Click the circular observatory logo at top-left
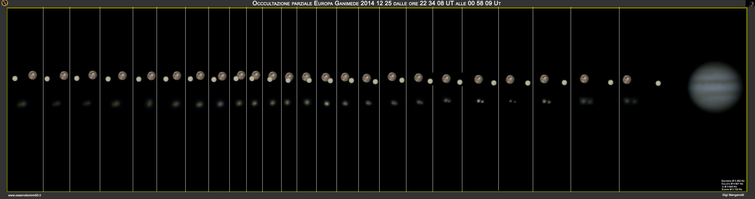This screenshot has height=199, width=755. (5, 3)
